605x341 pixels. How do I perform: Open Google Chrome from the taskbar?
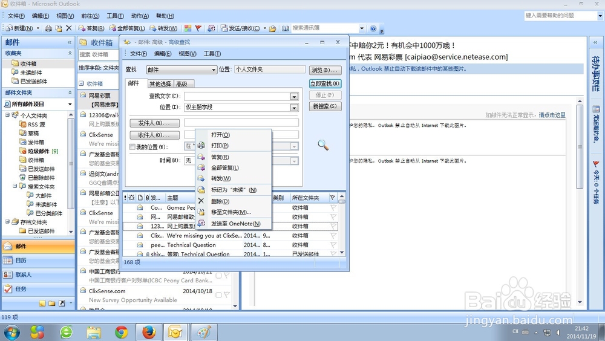point(122,332)
